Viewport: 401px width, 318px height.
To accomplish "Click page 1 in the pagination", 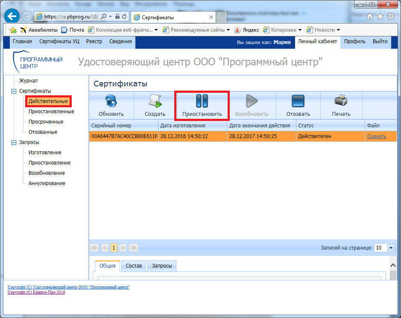I will tap(114, 248).
